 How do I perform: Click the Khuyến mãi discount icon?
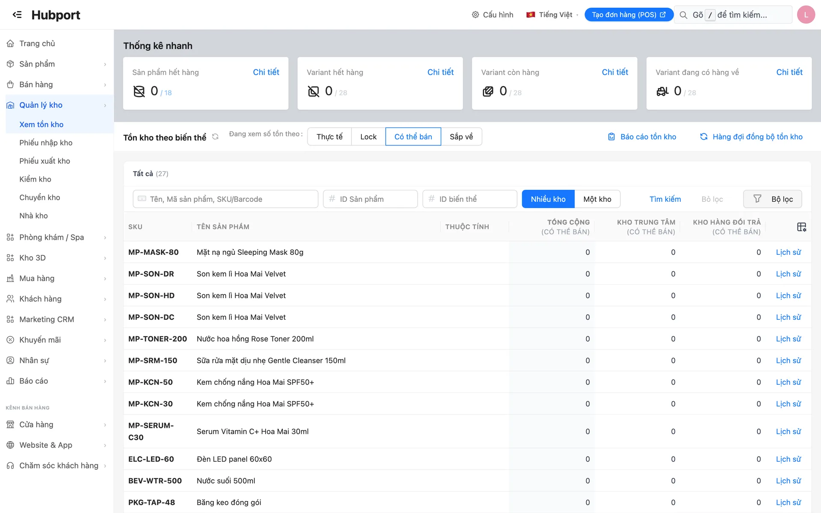tap(10, 340)
